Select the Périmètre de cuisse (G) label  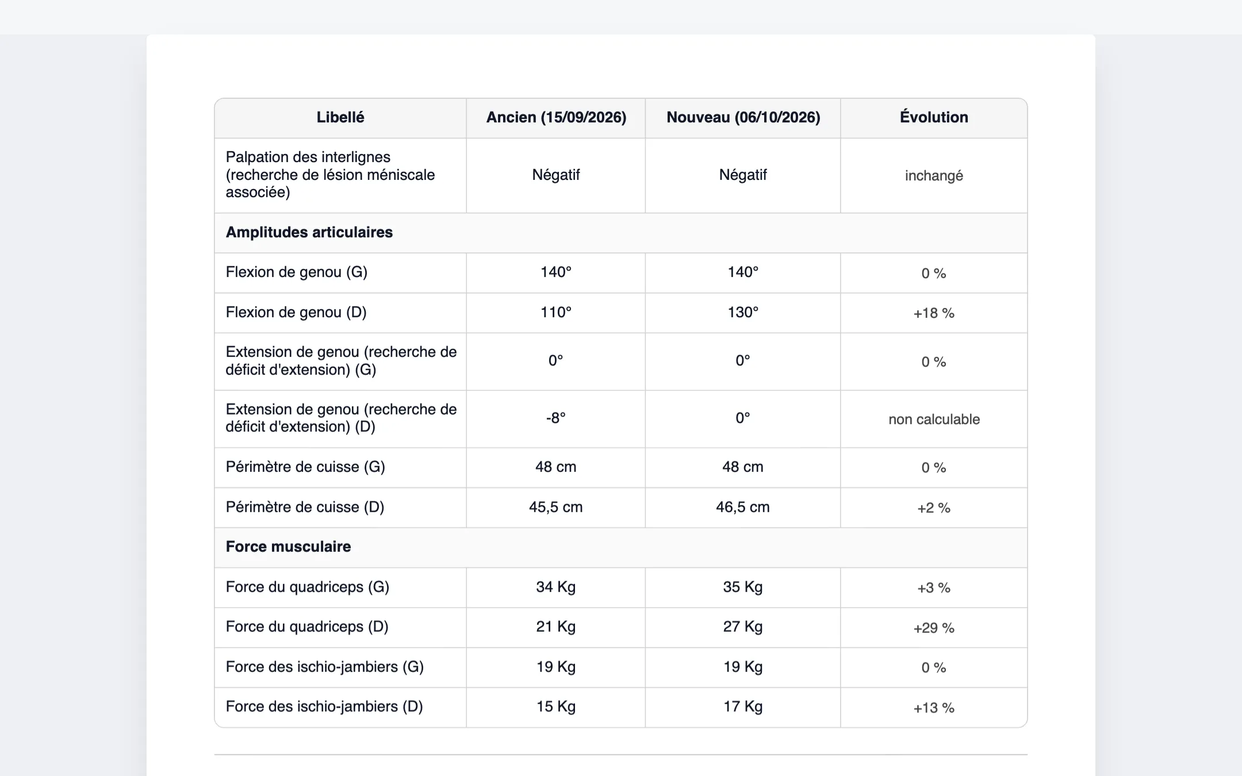pos(305,467)
